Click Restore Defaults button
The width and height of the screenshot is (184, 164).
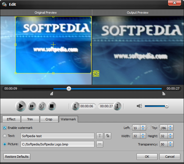(17, 157)
